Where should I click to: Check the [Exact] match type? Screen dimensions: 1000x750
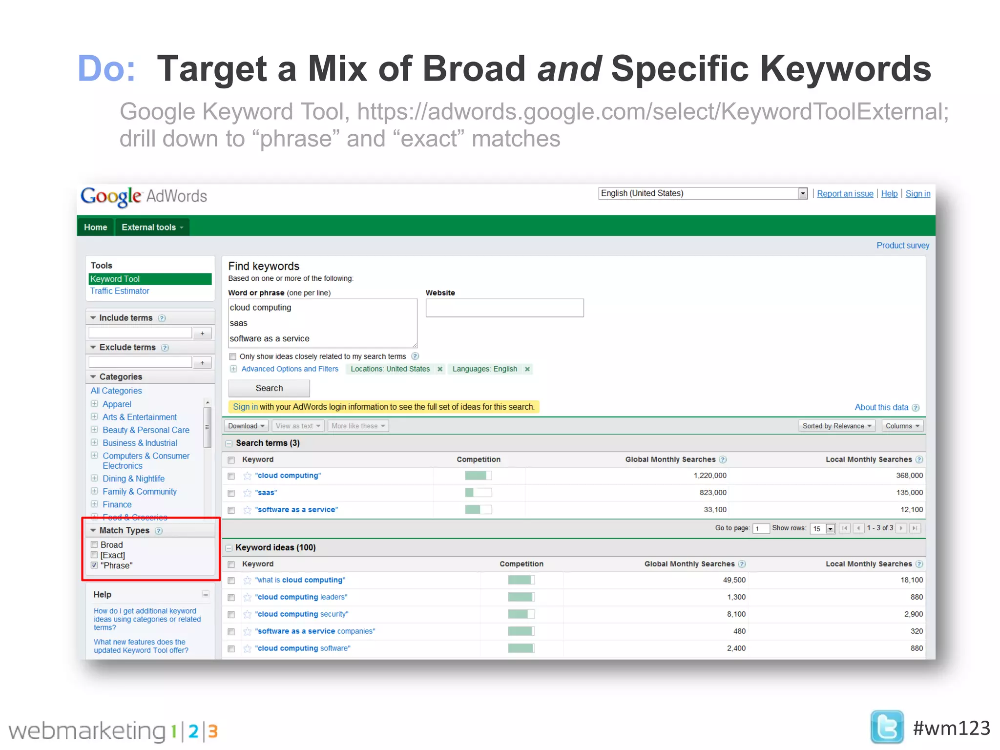94,555
